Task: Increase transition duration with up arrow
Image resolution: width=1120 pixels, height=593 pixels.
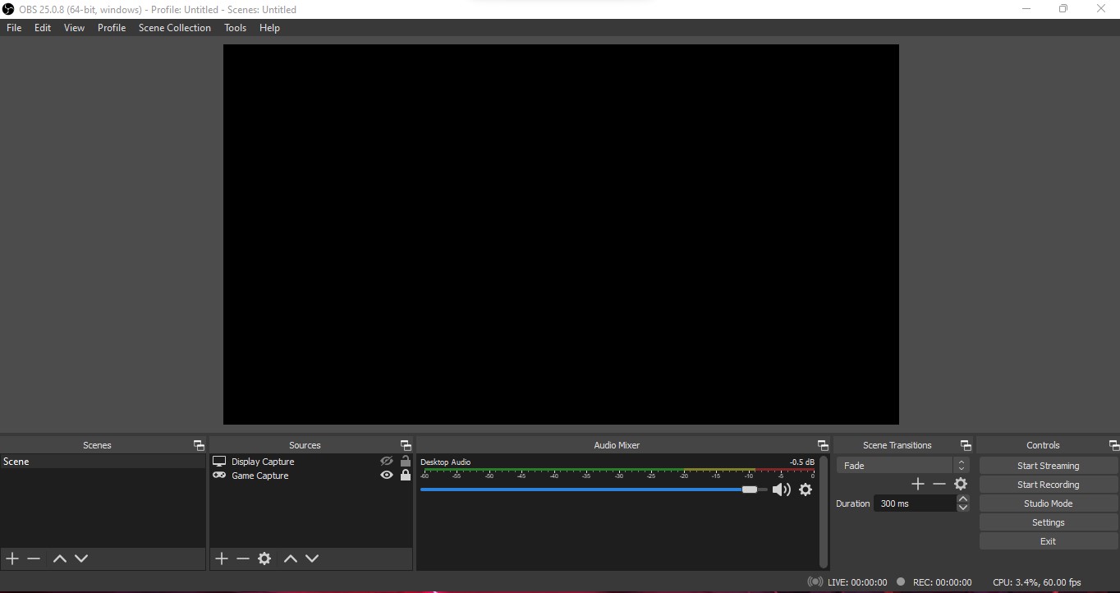Action: click(x=962, y=499)
